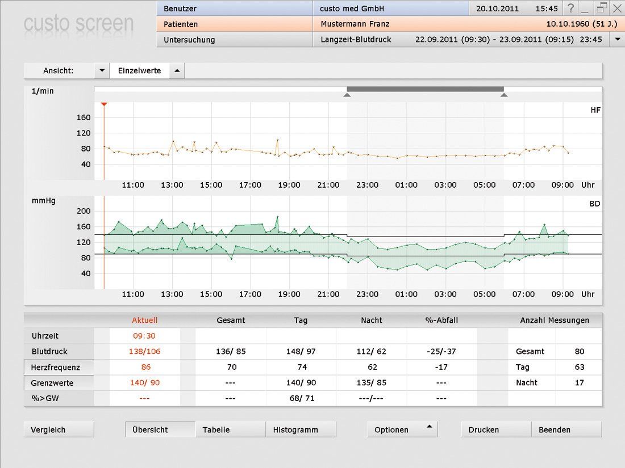Click the Vergleich button

point(59,429)
